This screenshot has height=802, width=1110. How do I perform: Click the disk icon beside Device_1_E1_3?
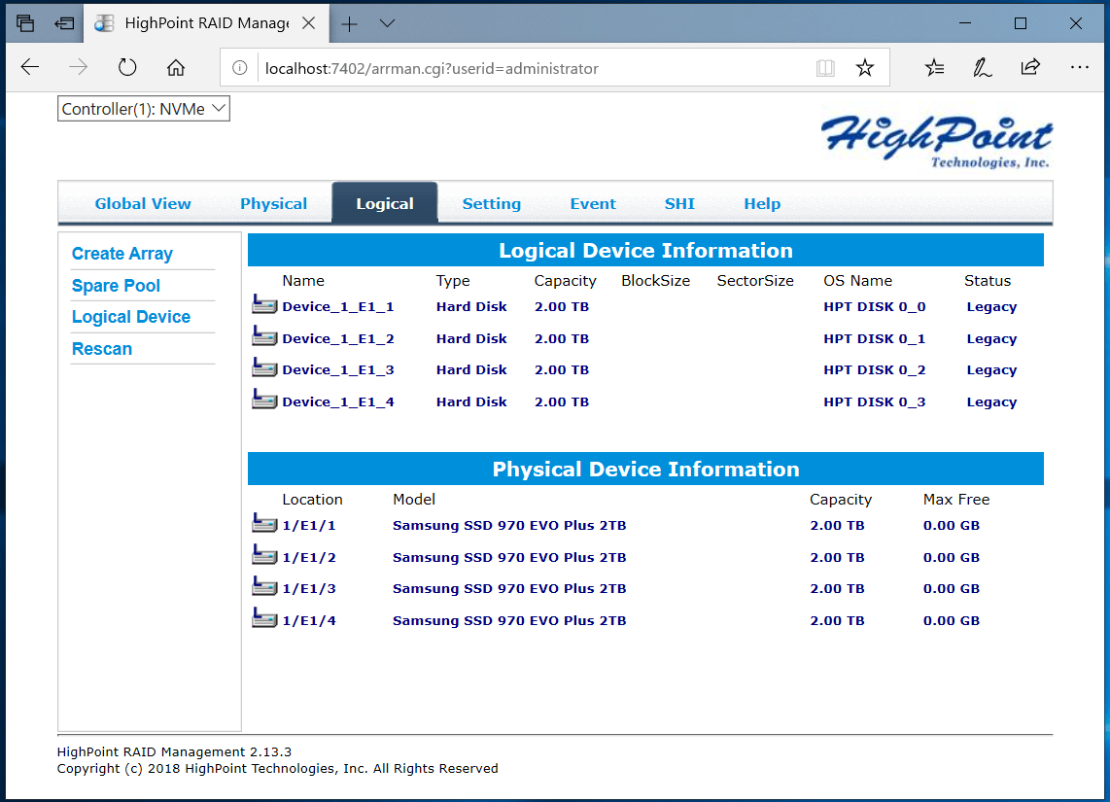point(263,369)
